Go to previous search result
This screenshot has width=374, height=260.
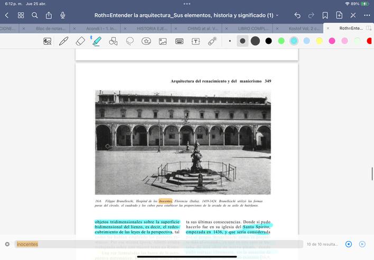click(349, 244)
